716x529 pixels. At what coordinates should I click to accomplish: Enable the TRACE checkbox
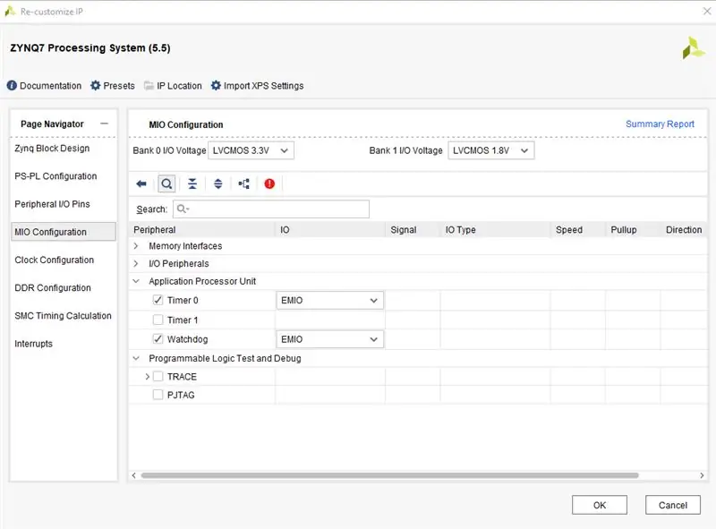[158, 376]
